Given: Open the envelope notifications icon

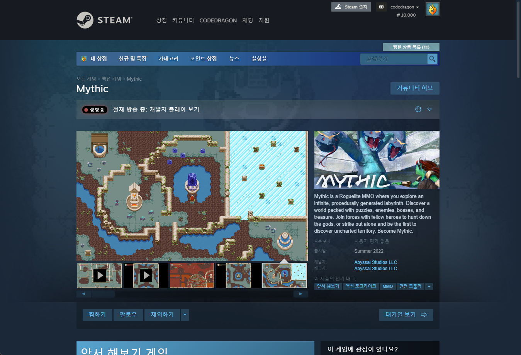Looking at the screenshot, I should [381, 7].
